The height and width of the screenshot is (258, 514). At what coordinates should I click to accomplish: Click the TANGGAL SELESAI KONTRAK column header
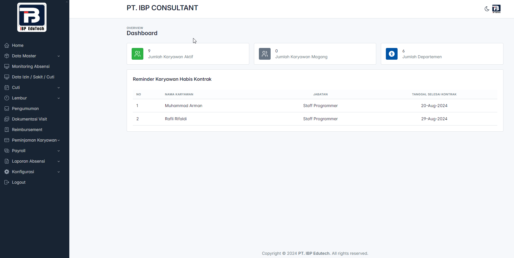coord(434,94)
